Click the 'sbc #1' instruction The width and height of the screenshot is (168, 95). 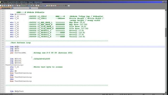pos(13,71)
